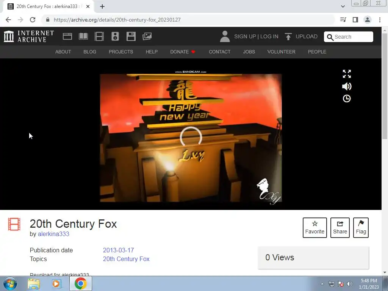This screenshot has width=388, height=291.
Task: Click the UPLOAD link text
Action: tap(307, 36)
